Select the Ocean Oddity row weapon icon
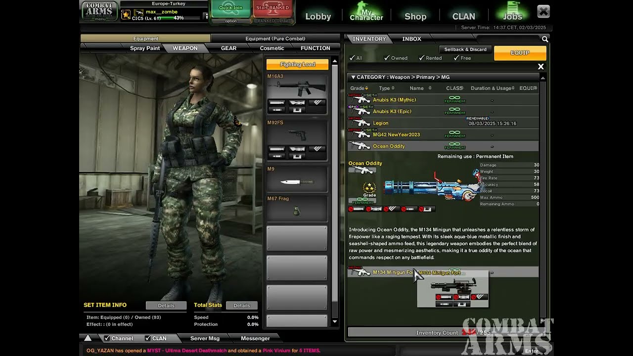This screenshot has width=633, height=356. click(361, 146)
